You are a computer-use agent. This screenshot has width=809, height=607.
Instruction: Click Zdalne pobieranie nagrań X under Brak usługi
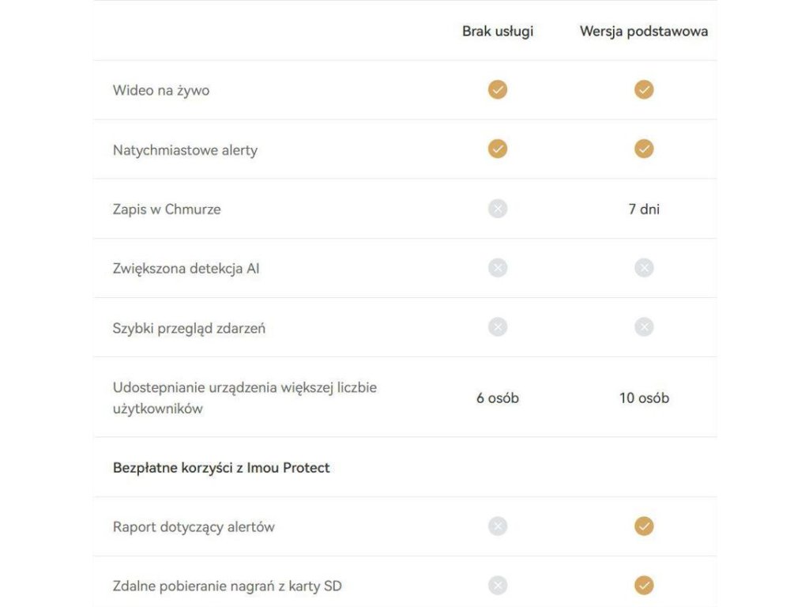(x=498, y=586)
